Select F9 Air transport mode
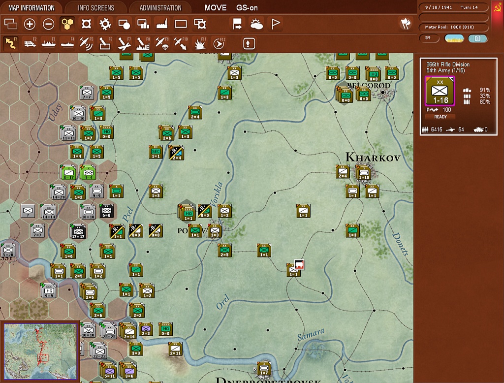The height and width of the screenshot is (383, 504). [x=162, y=43]
